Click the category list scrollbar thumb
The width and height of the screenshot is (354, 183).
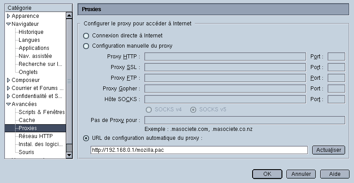(69, 81)
